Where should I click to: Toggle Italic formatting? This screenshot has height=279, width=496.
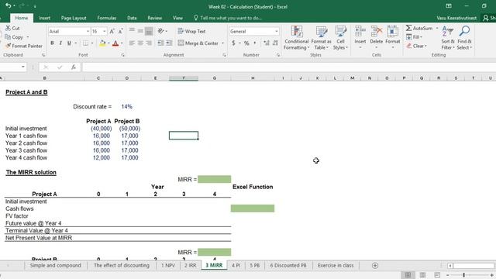(60, 43)
